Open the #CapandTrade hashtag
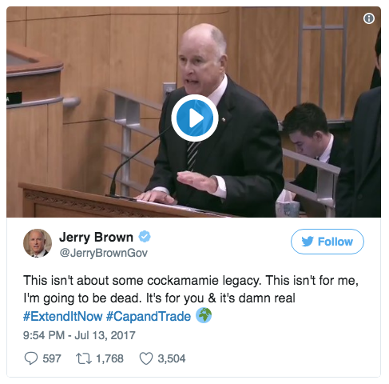This screenshot has width=389, height=384. (x=149, y=316)
